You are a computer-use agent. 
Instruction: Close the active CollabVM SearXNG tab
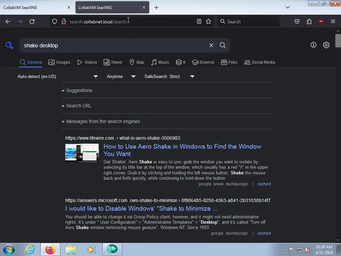[144, 7]
